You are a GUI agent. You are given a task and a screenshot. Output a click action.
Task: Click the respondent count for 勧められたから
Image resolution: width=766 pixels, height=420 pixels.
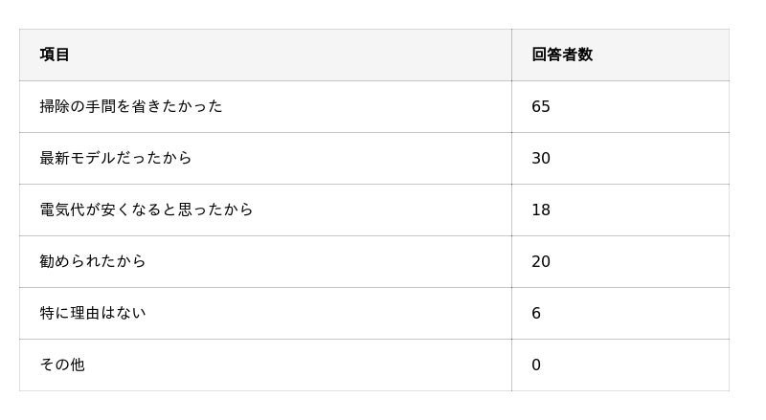(x=541, y=261)
